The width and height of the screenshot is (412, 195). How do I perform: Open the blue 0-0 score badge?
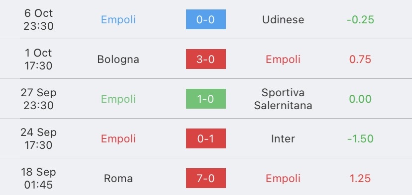[x=206, y=19]
